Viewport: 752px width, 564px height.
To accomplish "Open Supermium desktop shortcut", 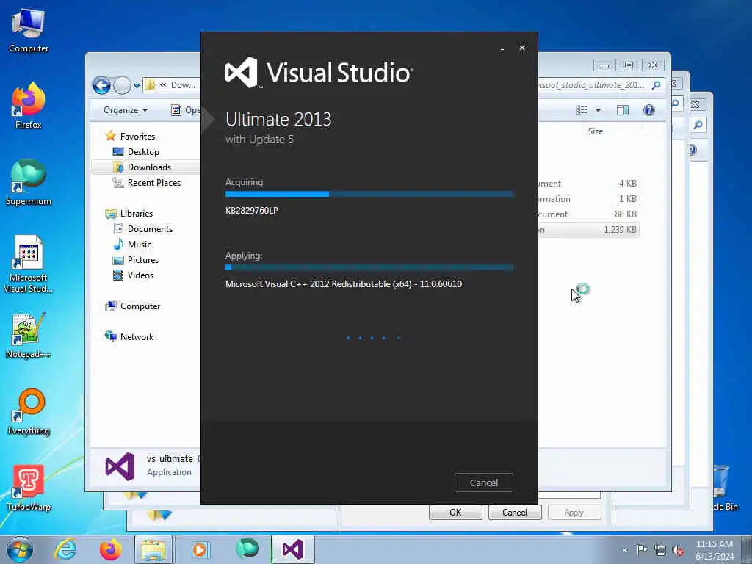I will point(29,182).
